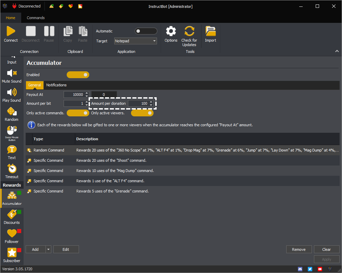Decrease the Amount per bit value
342x273 pixels.
tap(87, 105)
